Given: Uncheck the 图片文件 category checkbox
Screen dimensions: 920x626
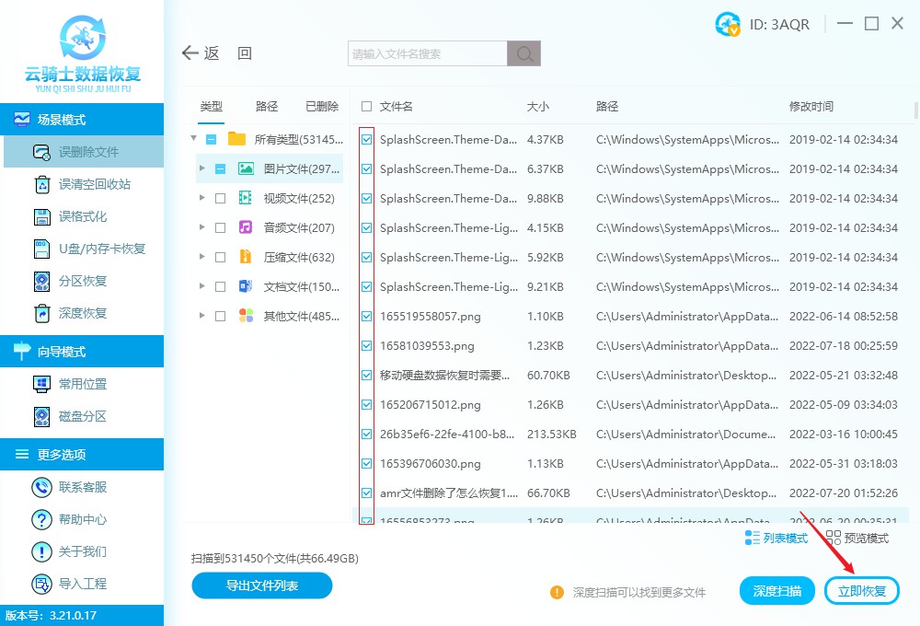Looking at the screenshot, I should pos(220,168).
